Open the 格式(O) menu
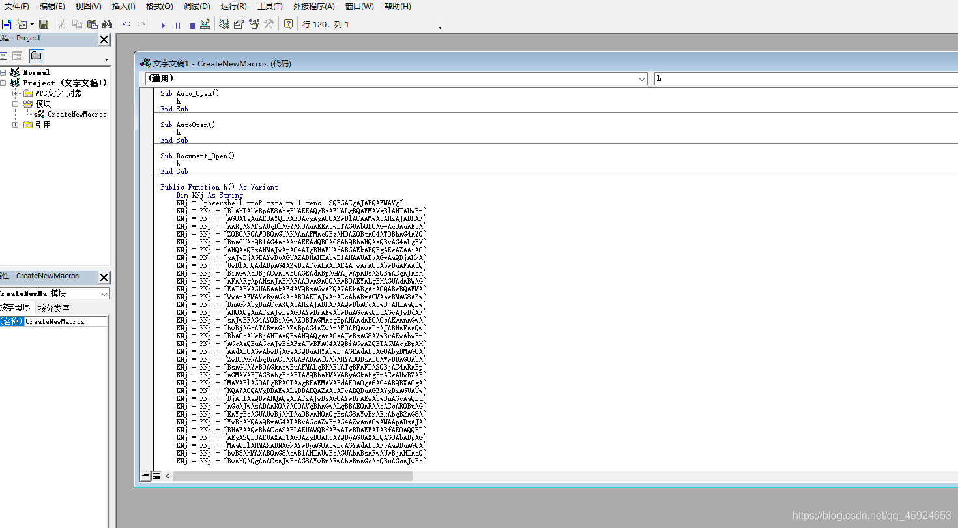Viewport: 958px width, 528px height. tap(159, 7)
